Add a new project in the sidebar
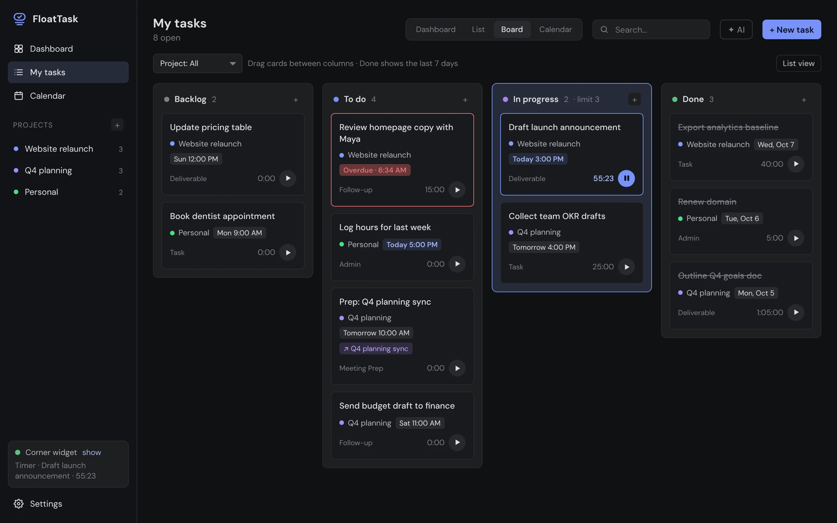This screenshot has height=523, width=837. (x=117, y=125)
